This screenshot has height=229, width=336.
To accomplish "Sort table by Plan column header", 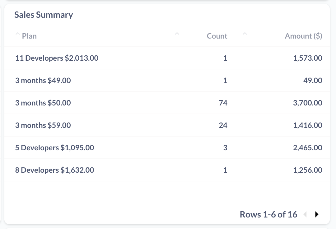I will click(x=29, y=36).
